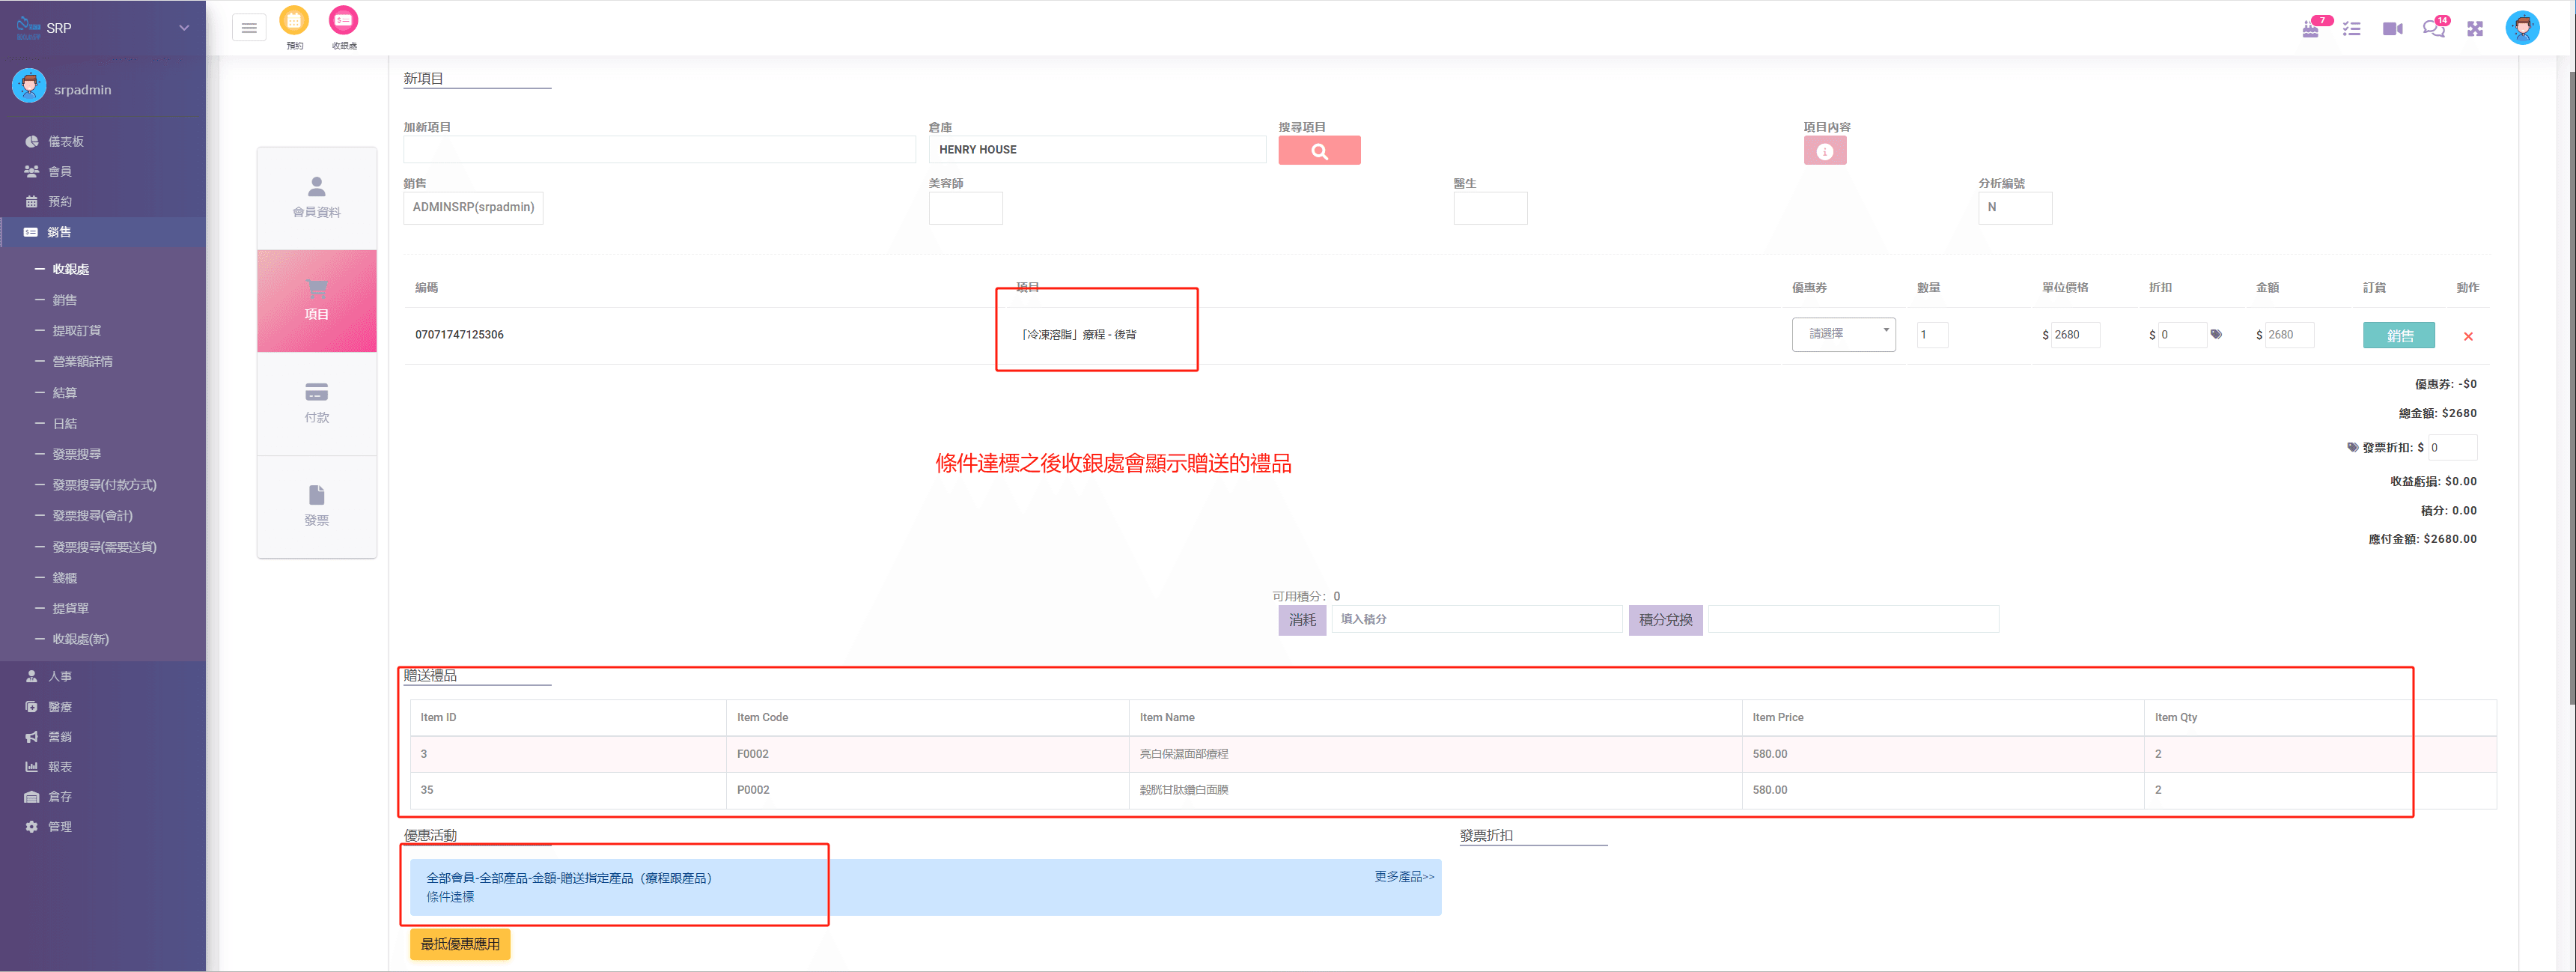
Task: Click the 最抵優惠應用 yellow button
Action: point(460,944)
